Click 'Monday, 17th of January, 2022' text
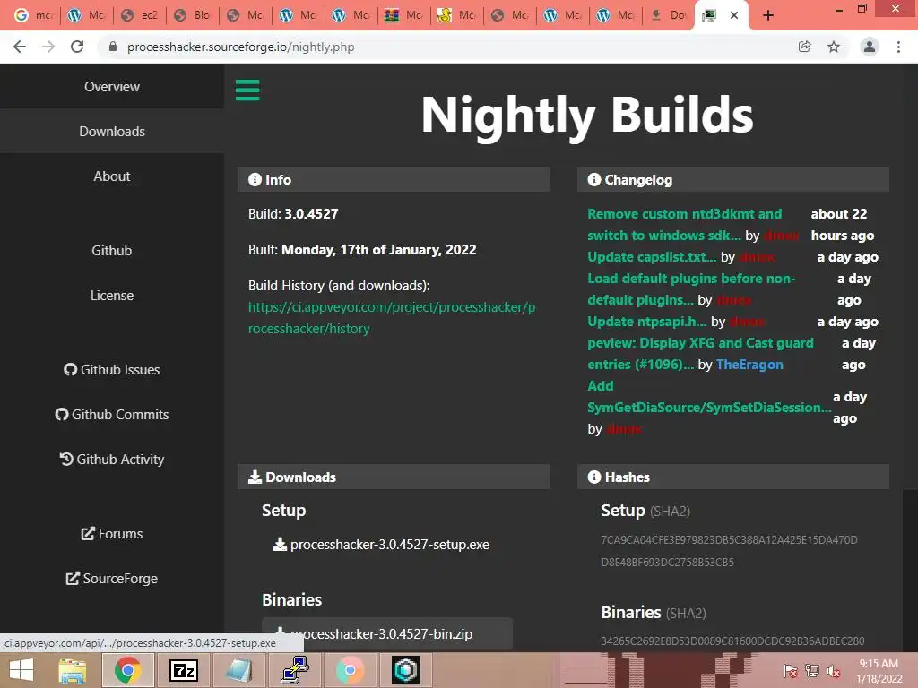Viewport: 918px width, 688px height. pyautogui.click(x=379, y=250)
